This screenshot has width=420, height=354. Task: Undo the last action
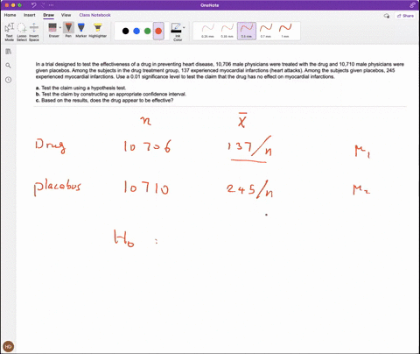pyautogui.click(x=34, y=5)
